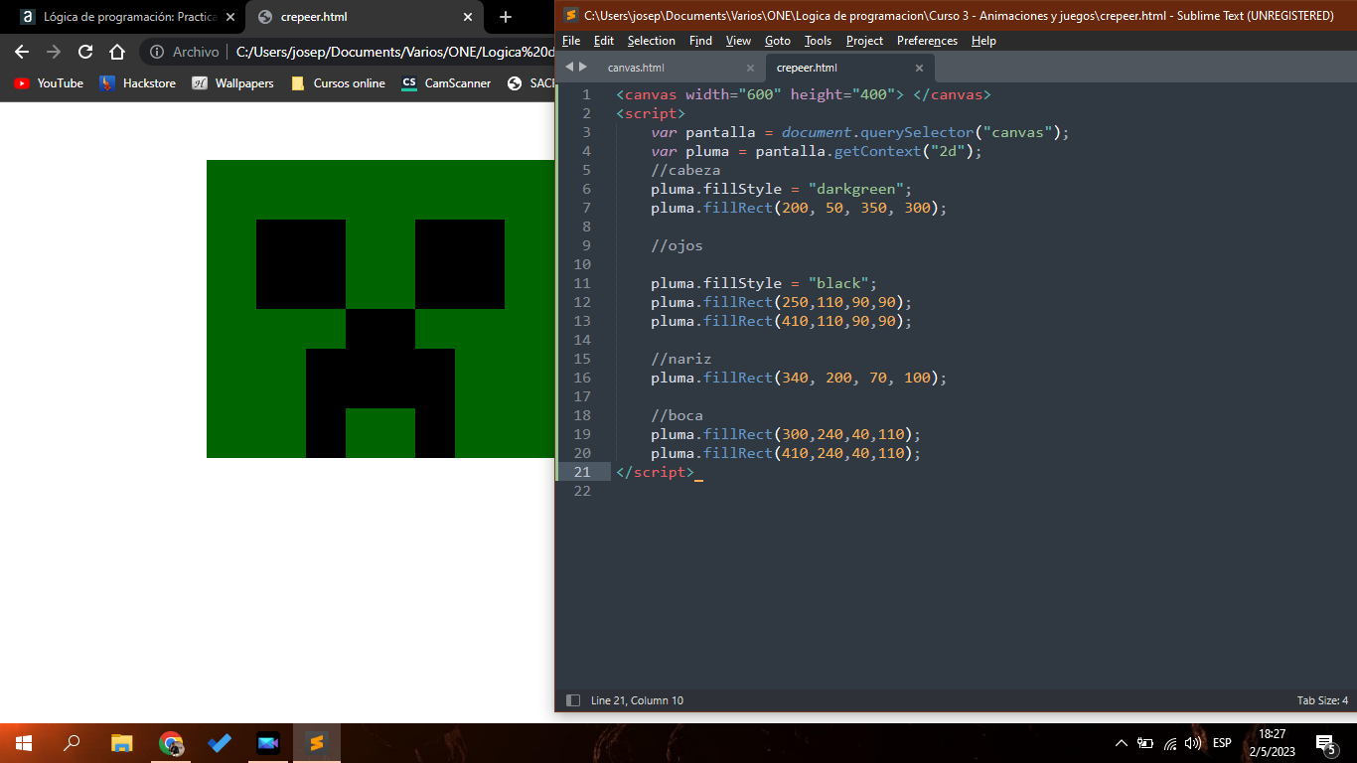This screenshot has width=1357, height=763.
Task: Click volume speaker tray icon
Action: pyautogui.click(x=1193, y=743)
